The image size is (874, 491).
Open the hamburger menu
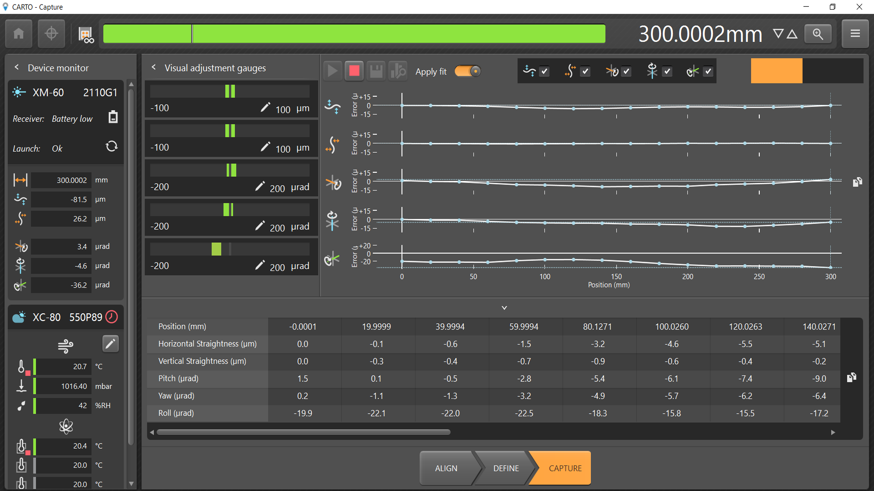tap(855, 34)
